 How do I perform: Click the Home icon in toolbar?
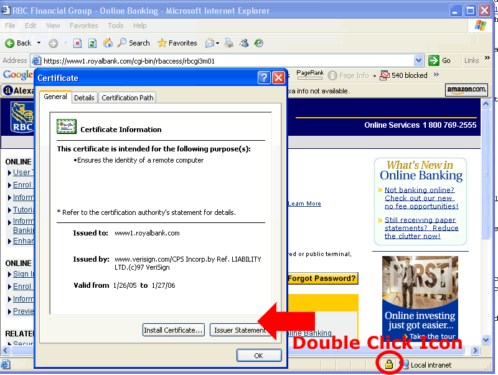tap(108, 43)
